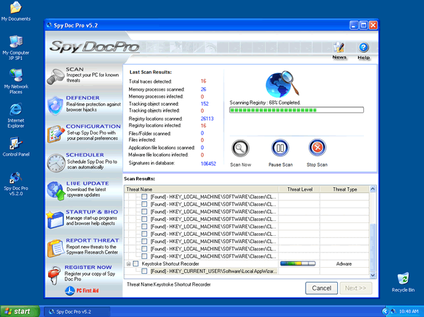
Task: Click the Threat Name column header
Action: (x=201, y=189)
